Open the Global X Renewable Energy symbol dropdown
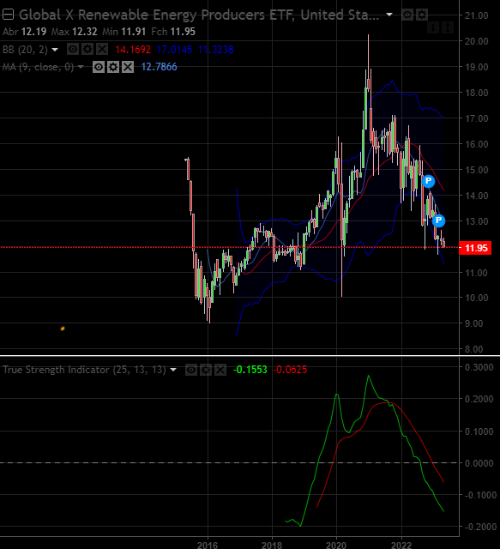The height and width of the screenshot is (549, 500). (x=389, y=15)
